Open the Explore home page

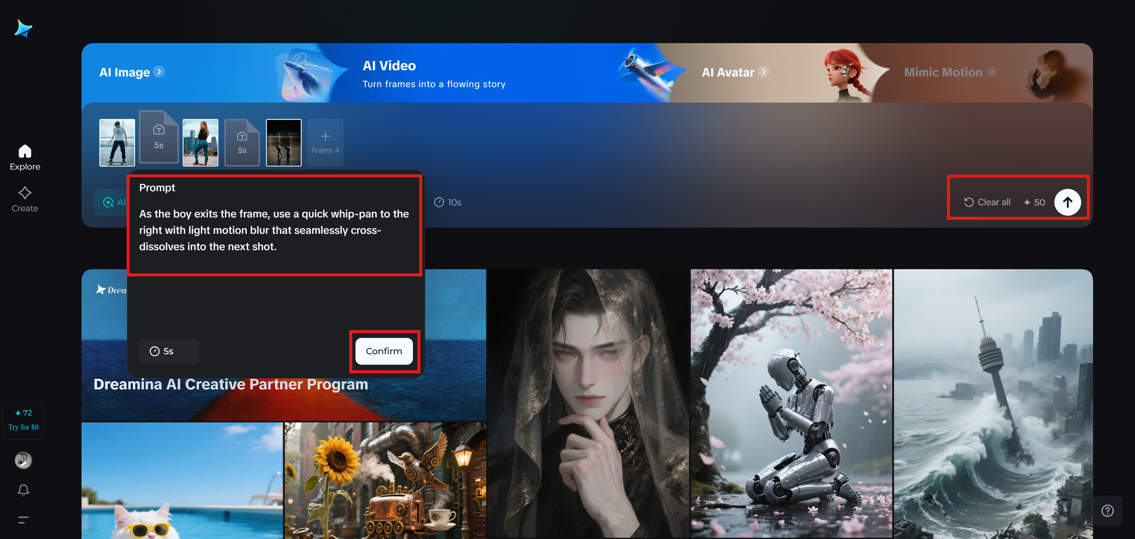[25, 157]
